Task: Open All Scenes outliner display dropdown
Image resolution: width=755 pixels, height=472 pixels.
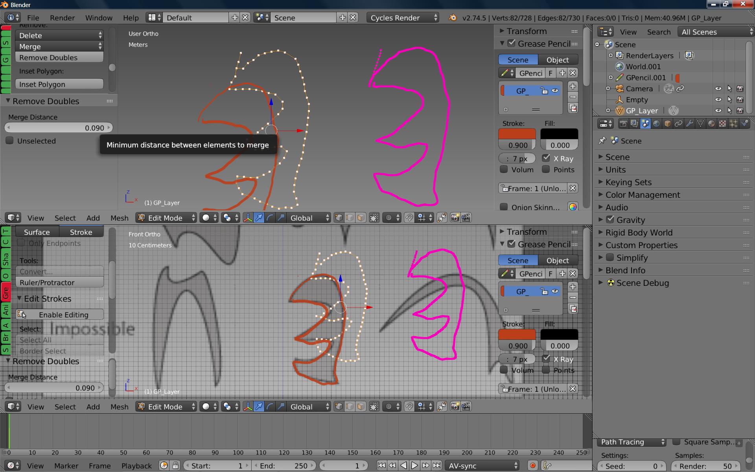Action: click(716, 32)
